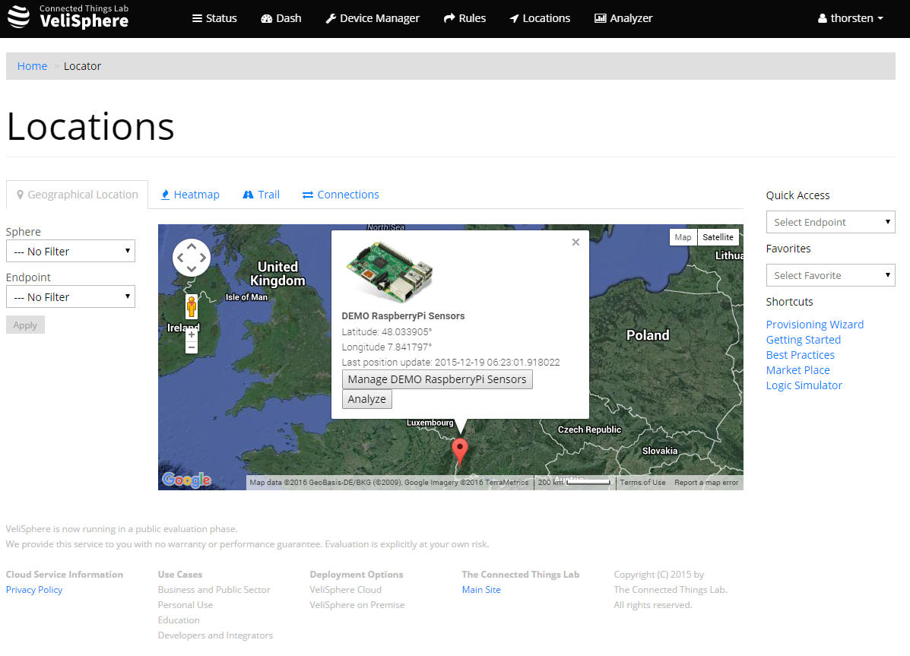Open the Sphere No Filter dropdown

(71, 251)
